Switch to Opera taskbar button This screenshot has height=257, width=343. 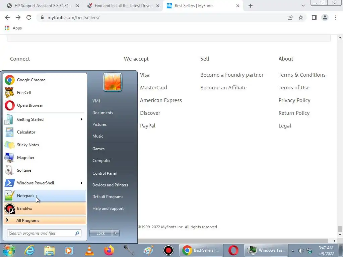[233, 250]
